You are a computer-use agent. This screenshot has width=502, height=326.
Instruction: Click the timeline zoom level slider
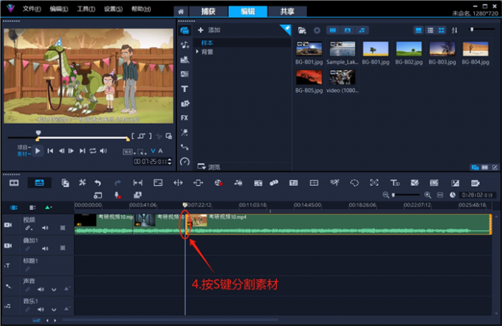tap(406, 195)
